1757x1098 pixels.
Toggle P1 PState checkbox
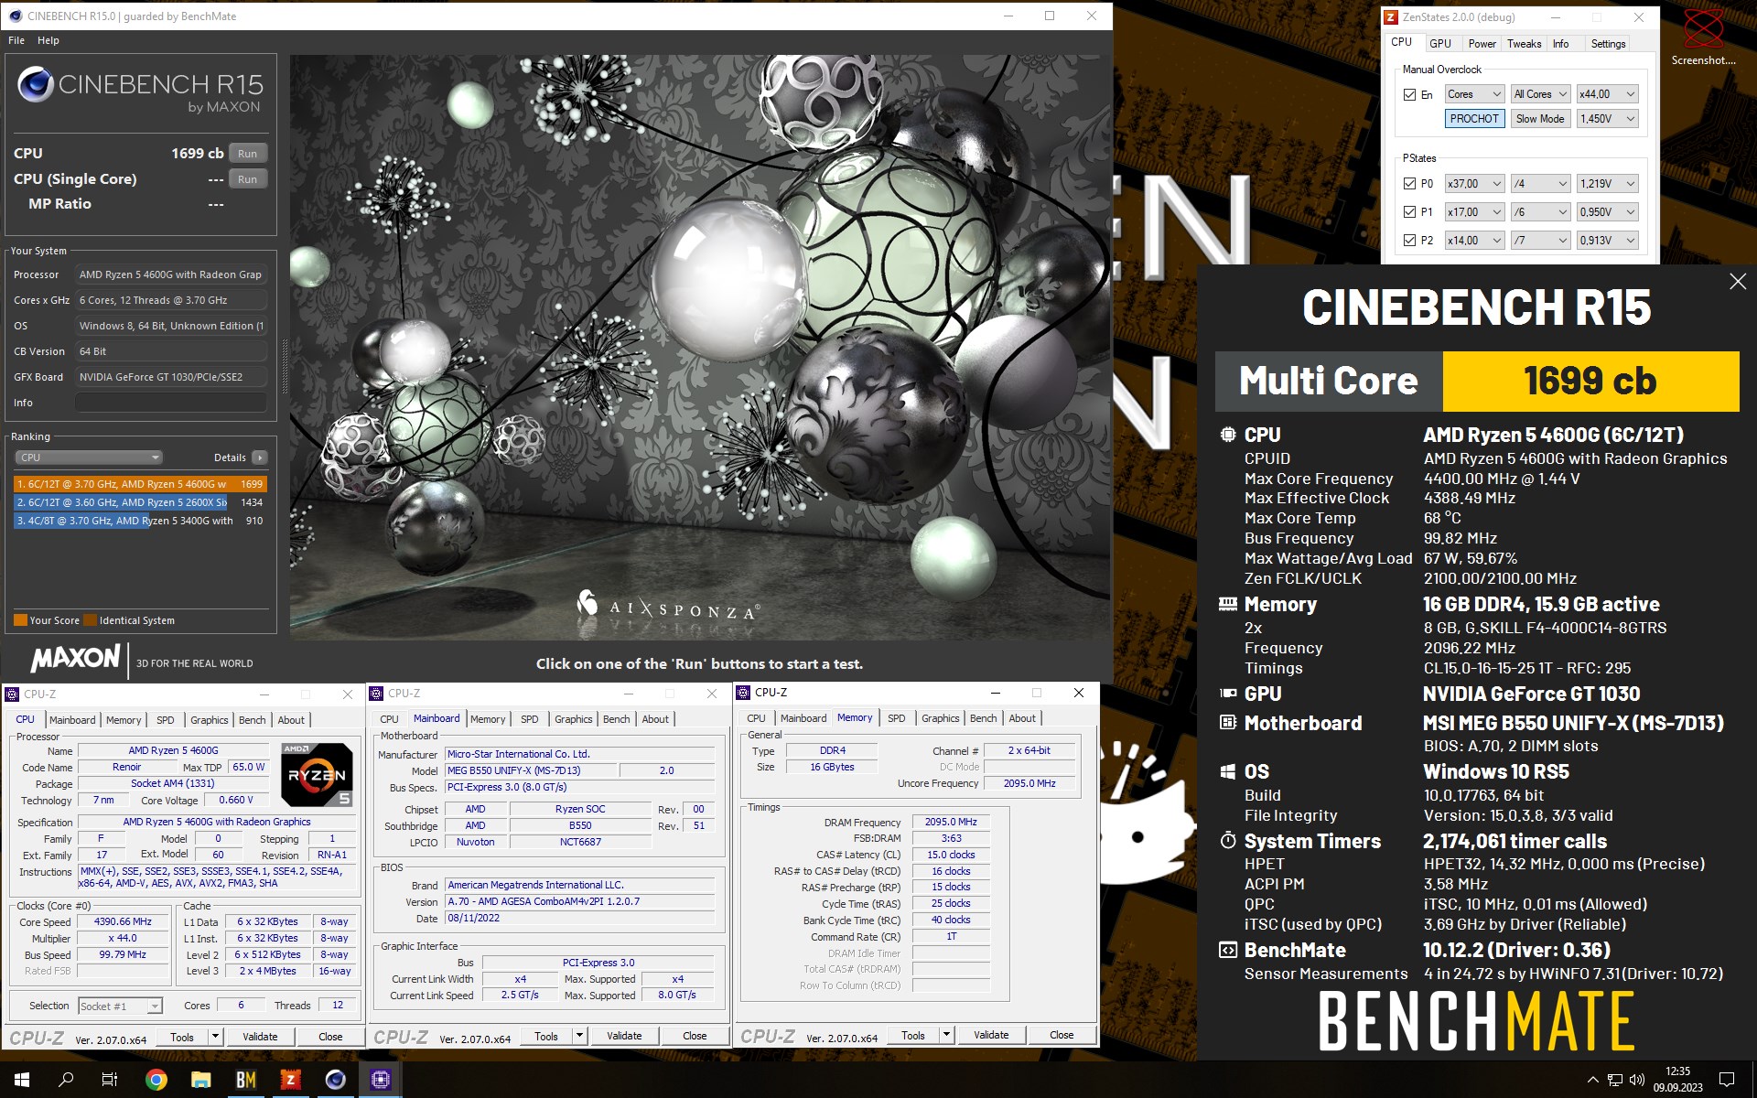click(x=1409, y=212)
